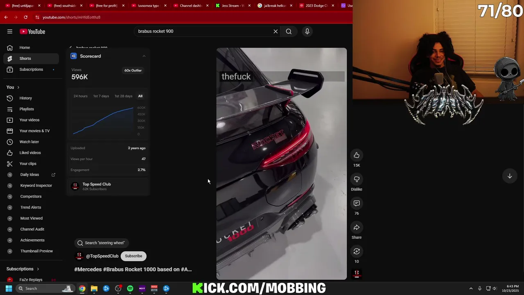Viewport: 524px width, 295px height.
Task: Clear the search box with X icon
Action: [276, 31]
